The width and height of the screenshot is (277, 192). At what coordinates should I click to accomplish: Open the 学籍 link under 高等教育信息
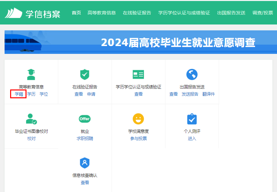coord(19,94)
